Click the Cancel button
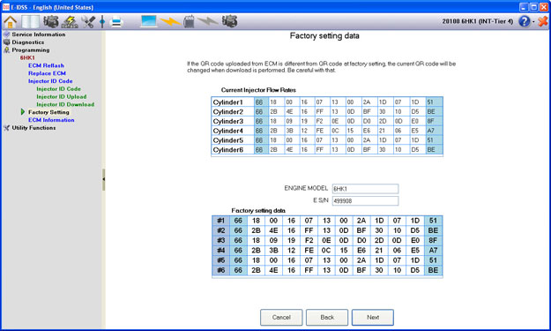The width and height of the screenshot is (551, 331). [281, 317]
